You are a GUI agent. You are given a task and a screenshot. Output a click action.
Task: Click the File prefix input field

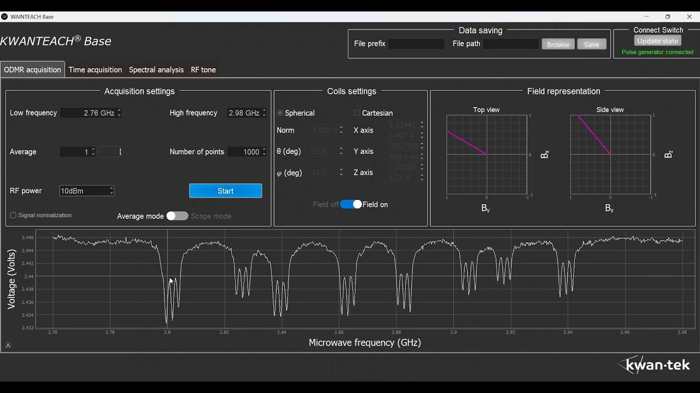[416, 44]
